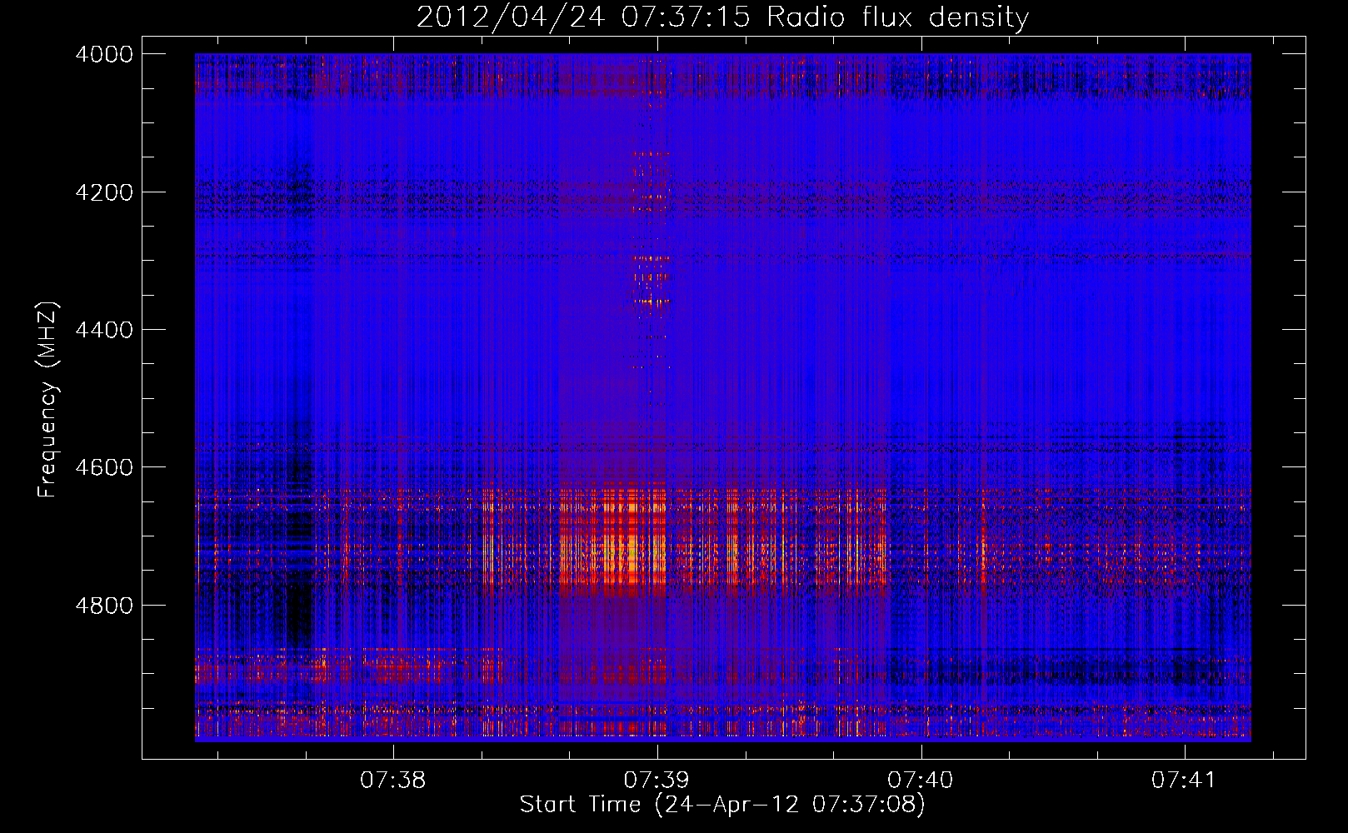
Task: Click the '07:38' time tick label
Action: tap(393, 781)
